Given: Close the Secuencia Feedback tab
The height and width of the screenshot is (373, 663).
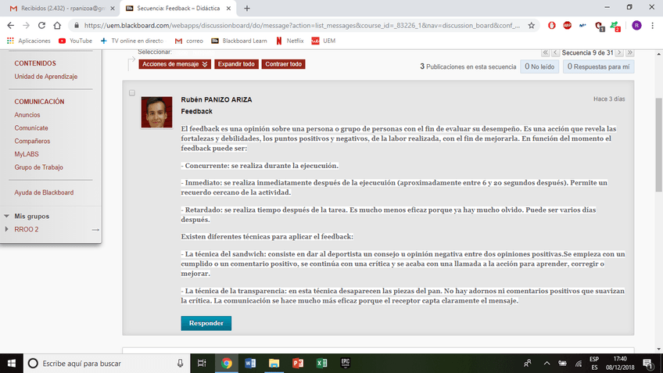Looking at the screenshot, I should 228,8.
